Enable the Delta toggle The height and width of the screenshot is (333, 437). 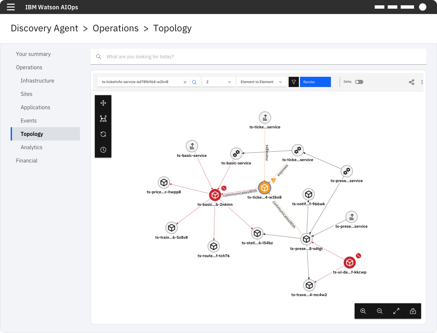359,82
